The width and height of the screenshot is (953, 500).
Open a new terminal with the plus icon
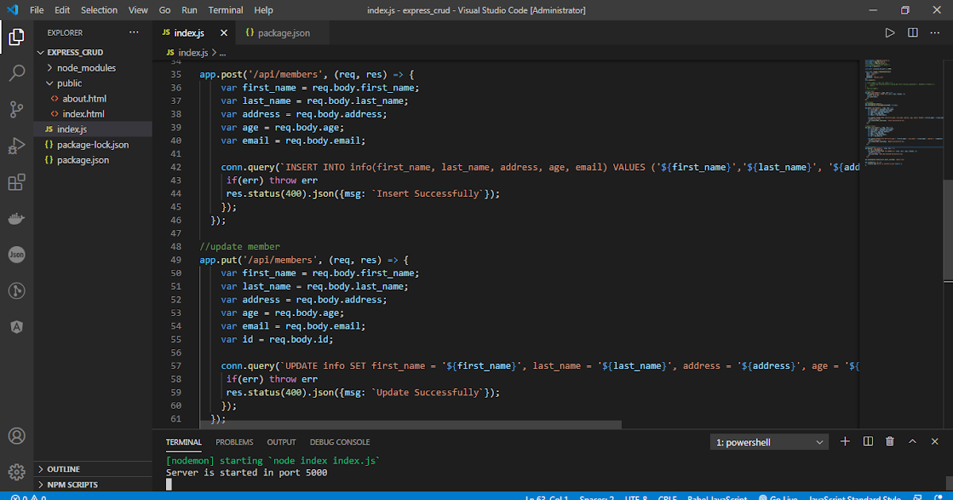[x=845, y=441]
